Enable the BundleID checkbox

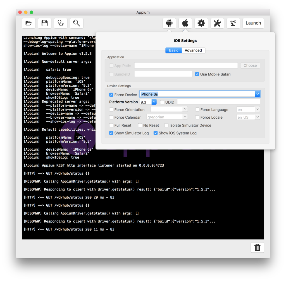click(x=111, y=74)
